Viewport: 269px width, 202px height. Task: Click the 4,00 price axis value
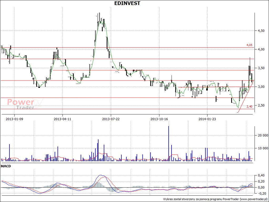pos(261,49)
